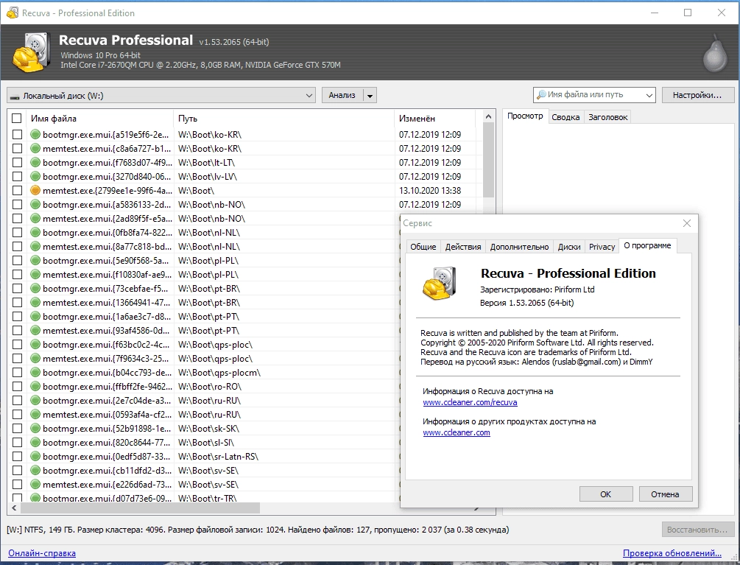Click Отмена in Сервис dialog
Viewport: 740px width, 565px height.
pos(666,494)
